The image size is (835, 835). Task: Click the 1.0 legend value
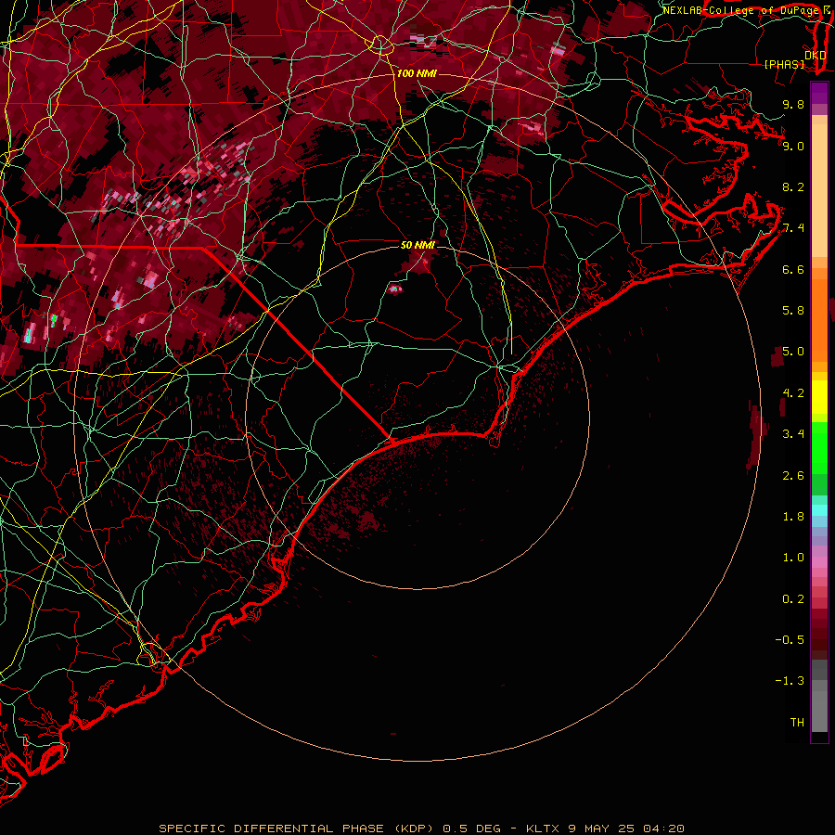point(793,558)
